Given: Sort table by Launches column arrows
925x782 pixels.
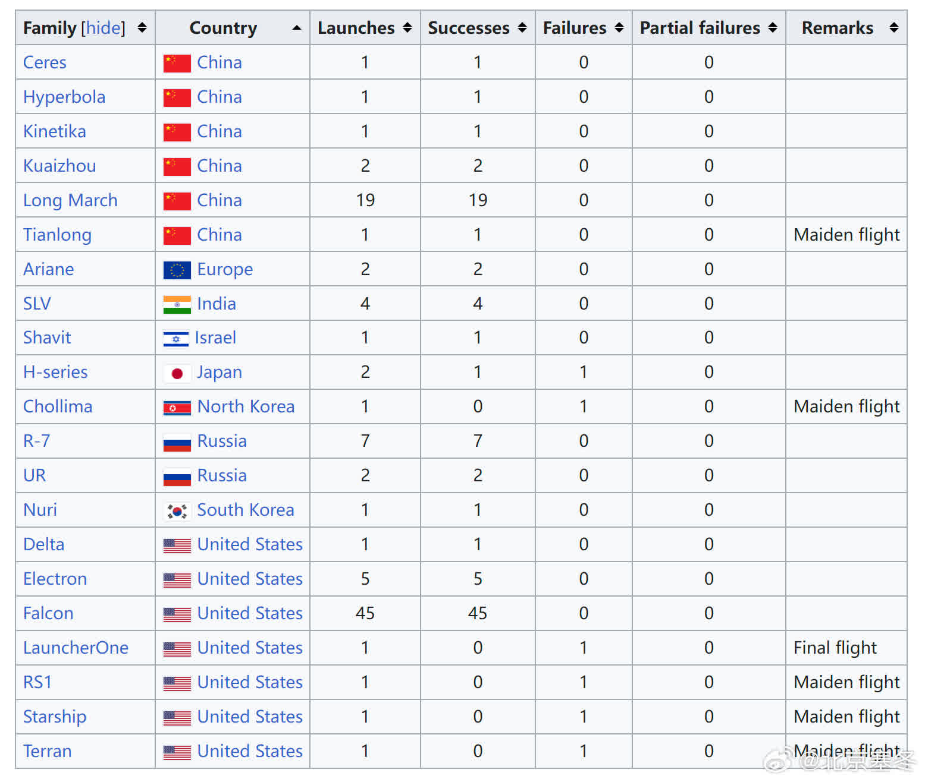Looking at the screenshot, I should [x=407, y=27].
